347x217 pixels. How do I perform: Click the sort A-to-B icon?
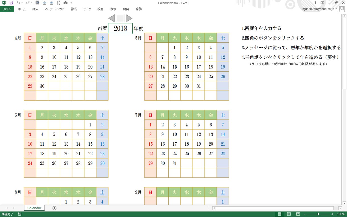pos(58,3)
